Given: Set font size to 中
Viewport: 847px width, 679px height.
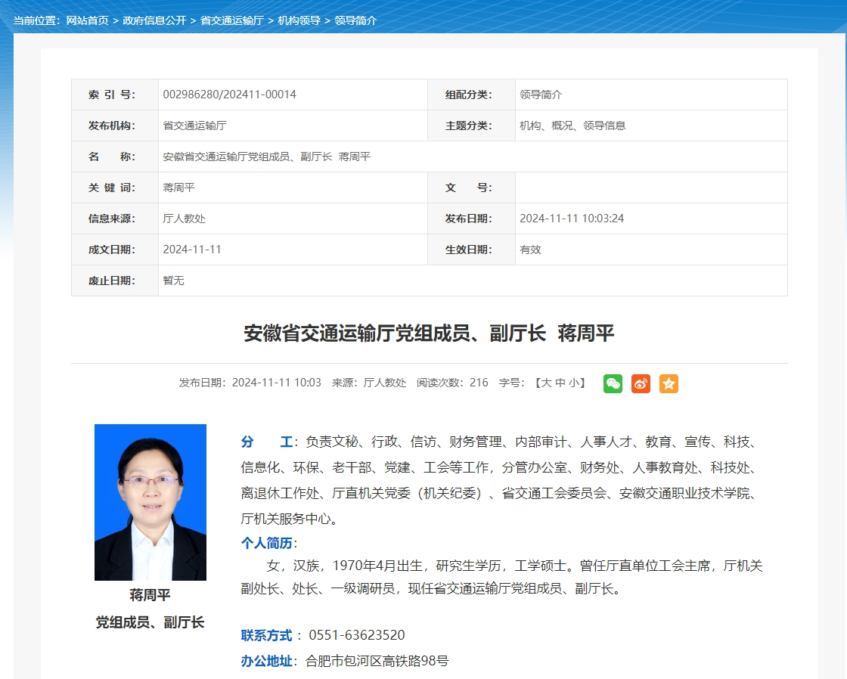Looking at the screenshot, I should [x=560, y=383].
